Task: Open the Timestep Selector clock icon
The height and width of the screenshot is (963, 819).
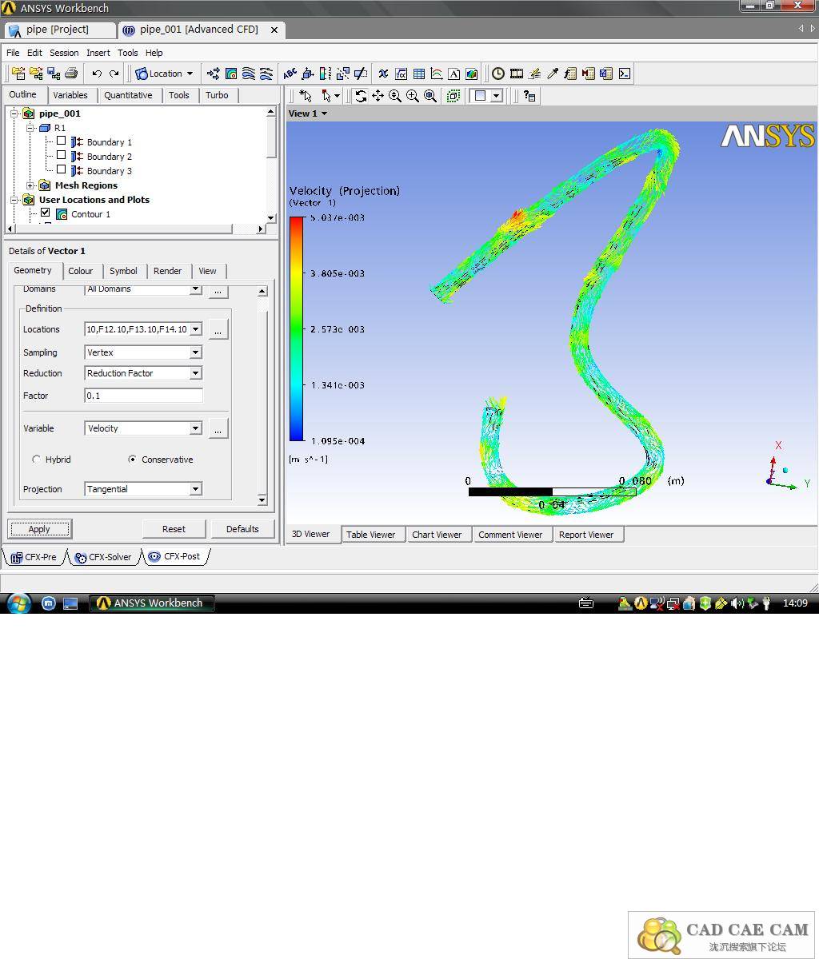Action: click(x=497, y=74)
